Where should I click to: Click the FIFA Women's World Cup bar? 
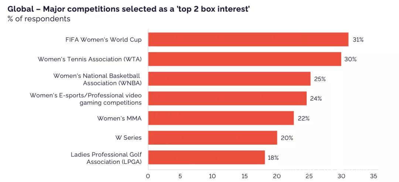248,40
